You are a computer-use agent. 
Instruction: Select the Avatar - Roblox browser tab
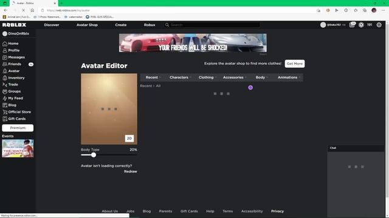[33, 3]
